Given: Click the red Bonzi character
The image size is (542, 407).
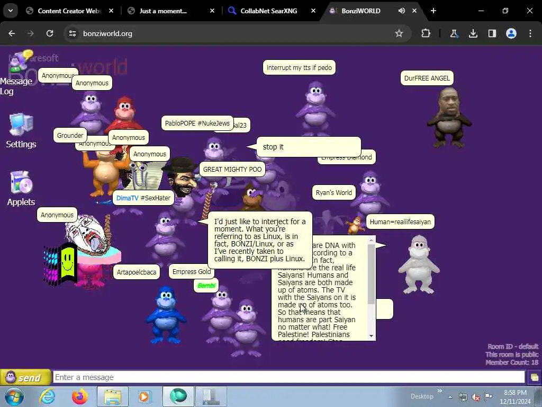Looking at the screenshot, I should (x=124, y=112).
